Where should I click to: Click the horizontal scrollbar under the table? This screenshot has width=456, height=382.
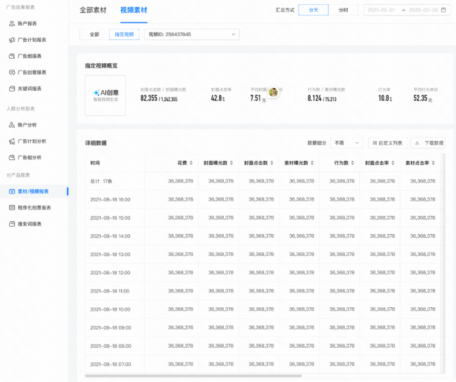coord(194,376)
